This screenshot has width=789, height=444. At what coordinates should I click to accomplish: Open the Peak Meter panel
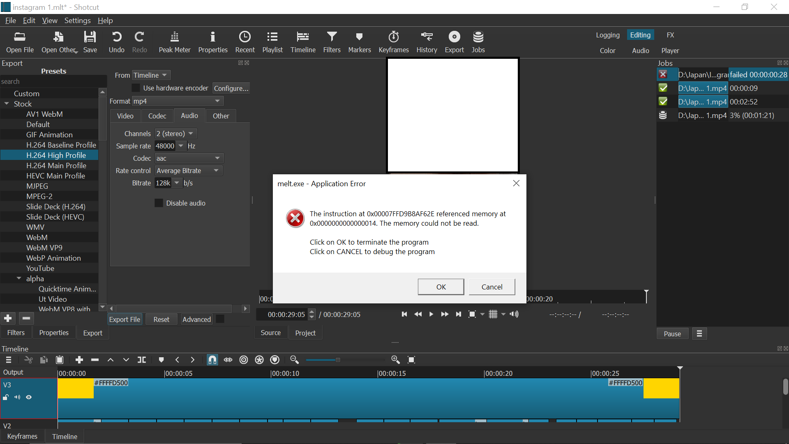click(175, 42)
